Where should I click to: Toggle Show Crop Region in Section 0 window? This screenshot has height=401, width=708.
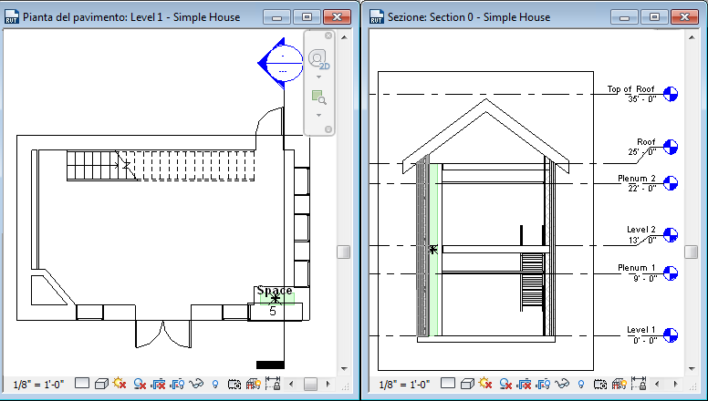(543, 384)
